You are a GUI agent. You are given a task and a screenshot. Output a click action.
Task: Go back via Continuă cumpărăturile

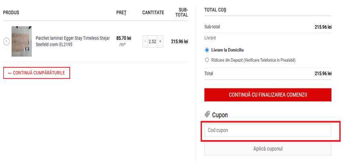point(37,73)
